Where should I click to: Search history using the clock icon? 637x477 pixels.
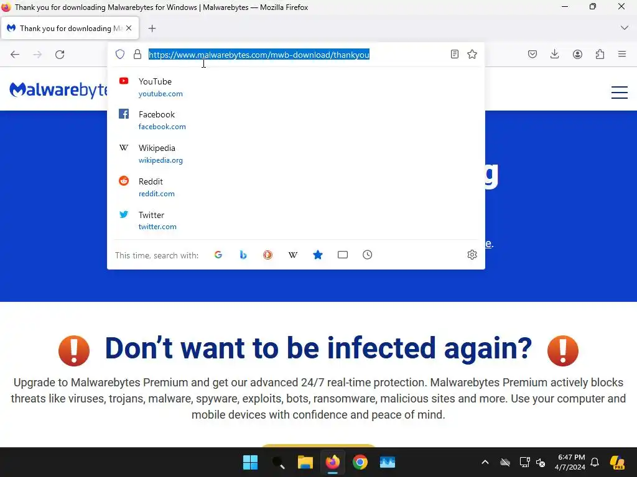[367, 255]
